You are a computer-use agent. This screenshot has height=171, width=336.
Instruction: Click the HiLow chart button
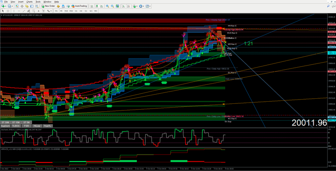coord(37,126)
